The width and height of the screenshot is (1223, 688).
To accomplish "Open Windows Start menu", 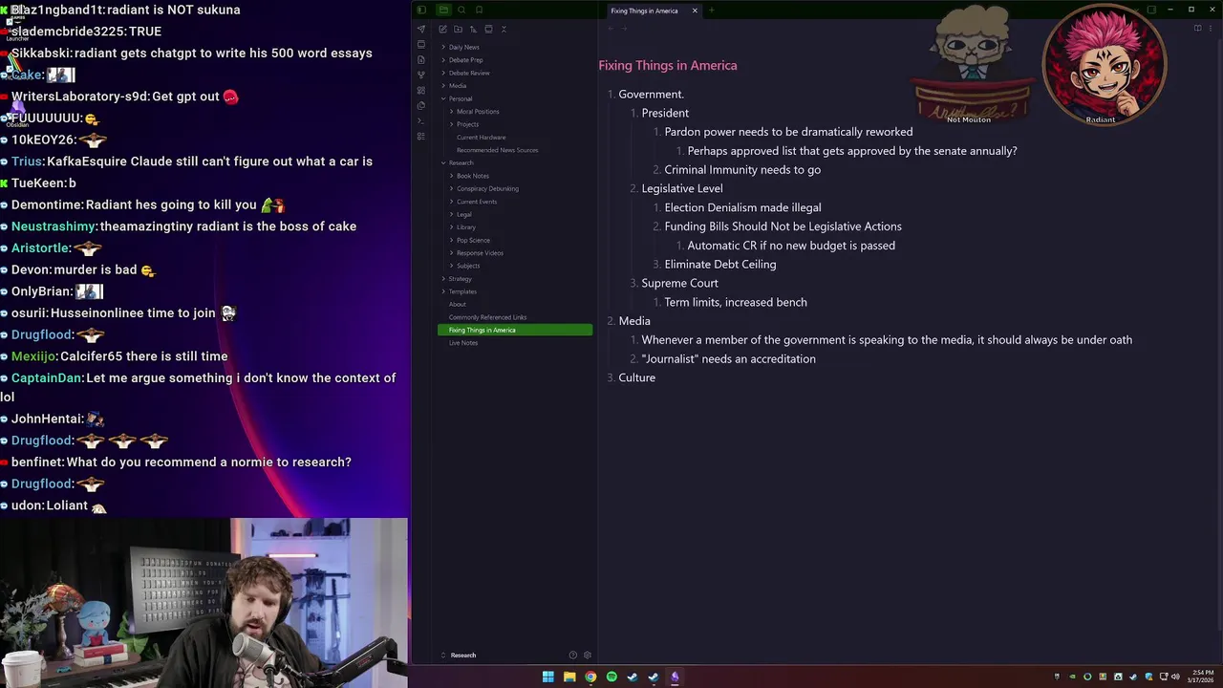I will coord(547,677).
